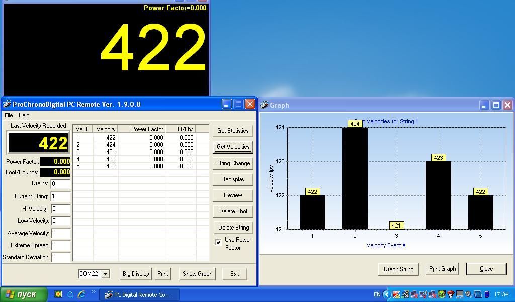The width and height of the screenshot is (515, 302).
Task: Open the COM22 port dropdown
Action: point(105,274)
